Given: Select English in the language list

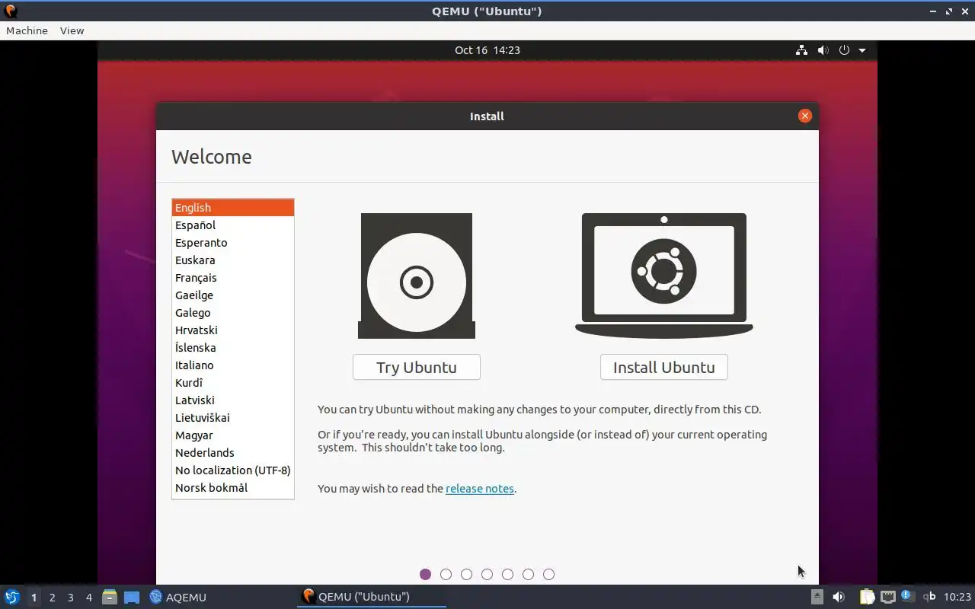Looking at the screenshot, I should 233,208.
